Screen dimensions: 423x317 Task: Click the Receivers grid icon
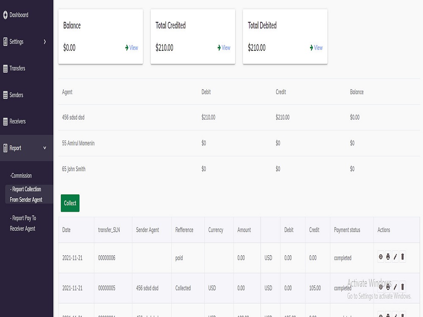(5, 122)
